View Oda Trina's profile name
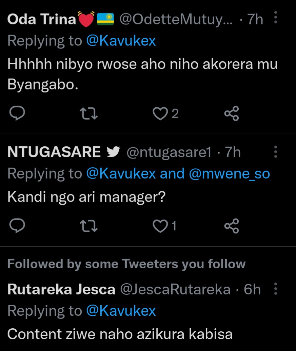This screenshot has width=296, height=351. (x=41, y=19)
